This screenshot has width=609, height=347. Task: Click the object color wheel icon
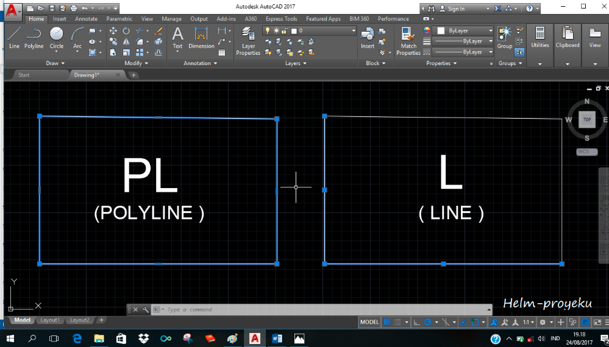point(427,30)
